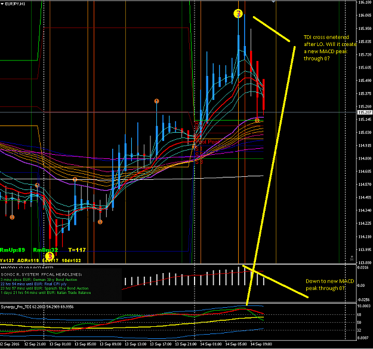Select the current price tag 115.207
The width and height of the screenshot is (373, 349).
tap(365, 112)
